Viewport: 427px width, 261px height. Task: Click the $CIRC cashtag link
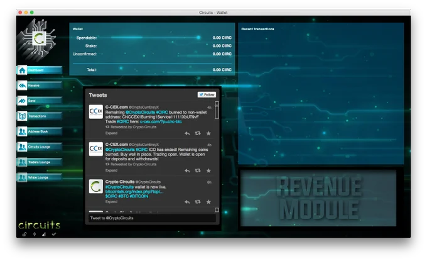pyautogui.click(x=111, y=196)
